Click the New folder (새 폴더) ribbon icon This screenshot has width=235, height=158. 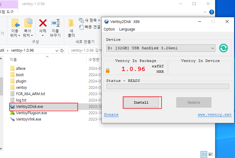tap(71, 23)
